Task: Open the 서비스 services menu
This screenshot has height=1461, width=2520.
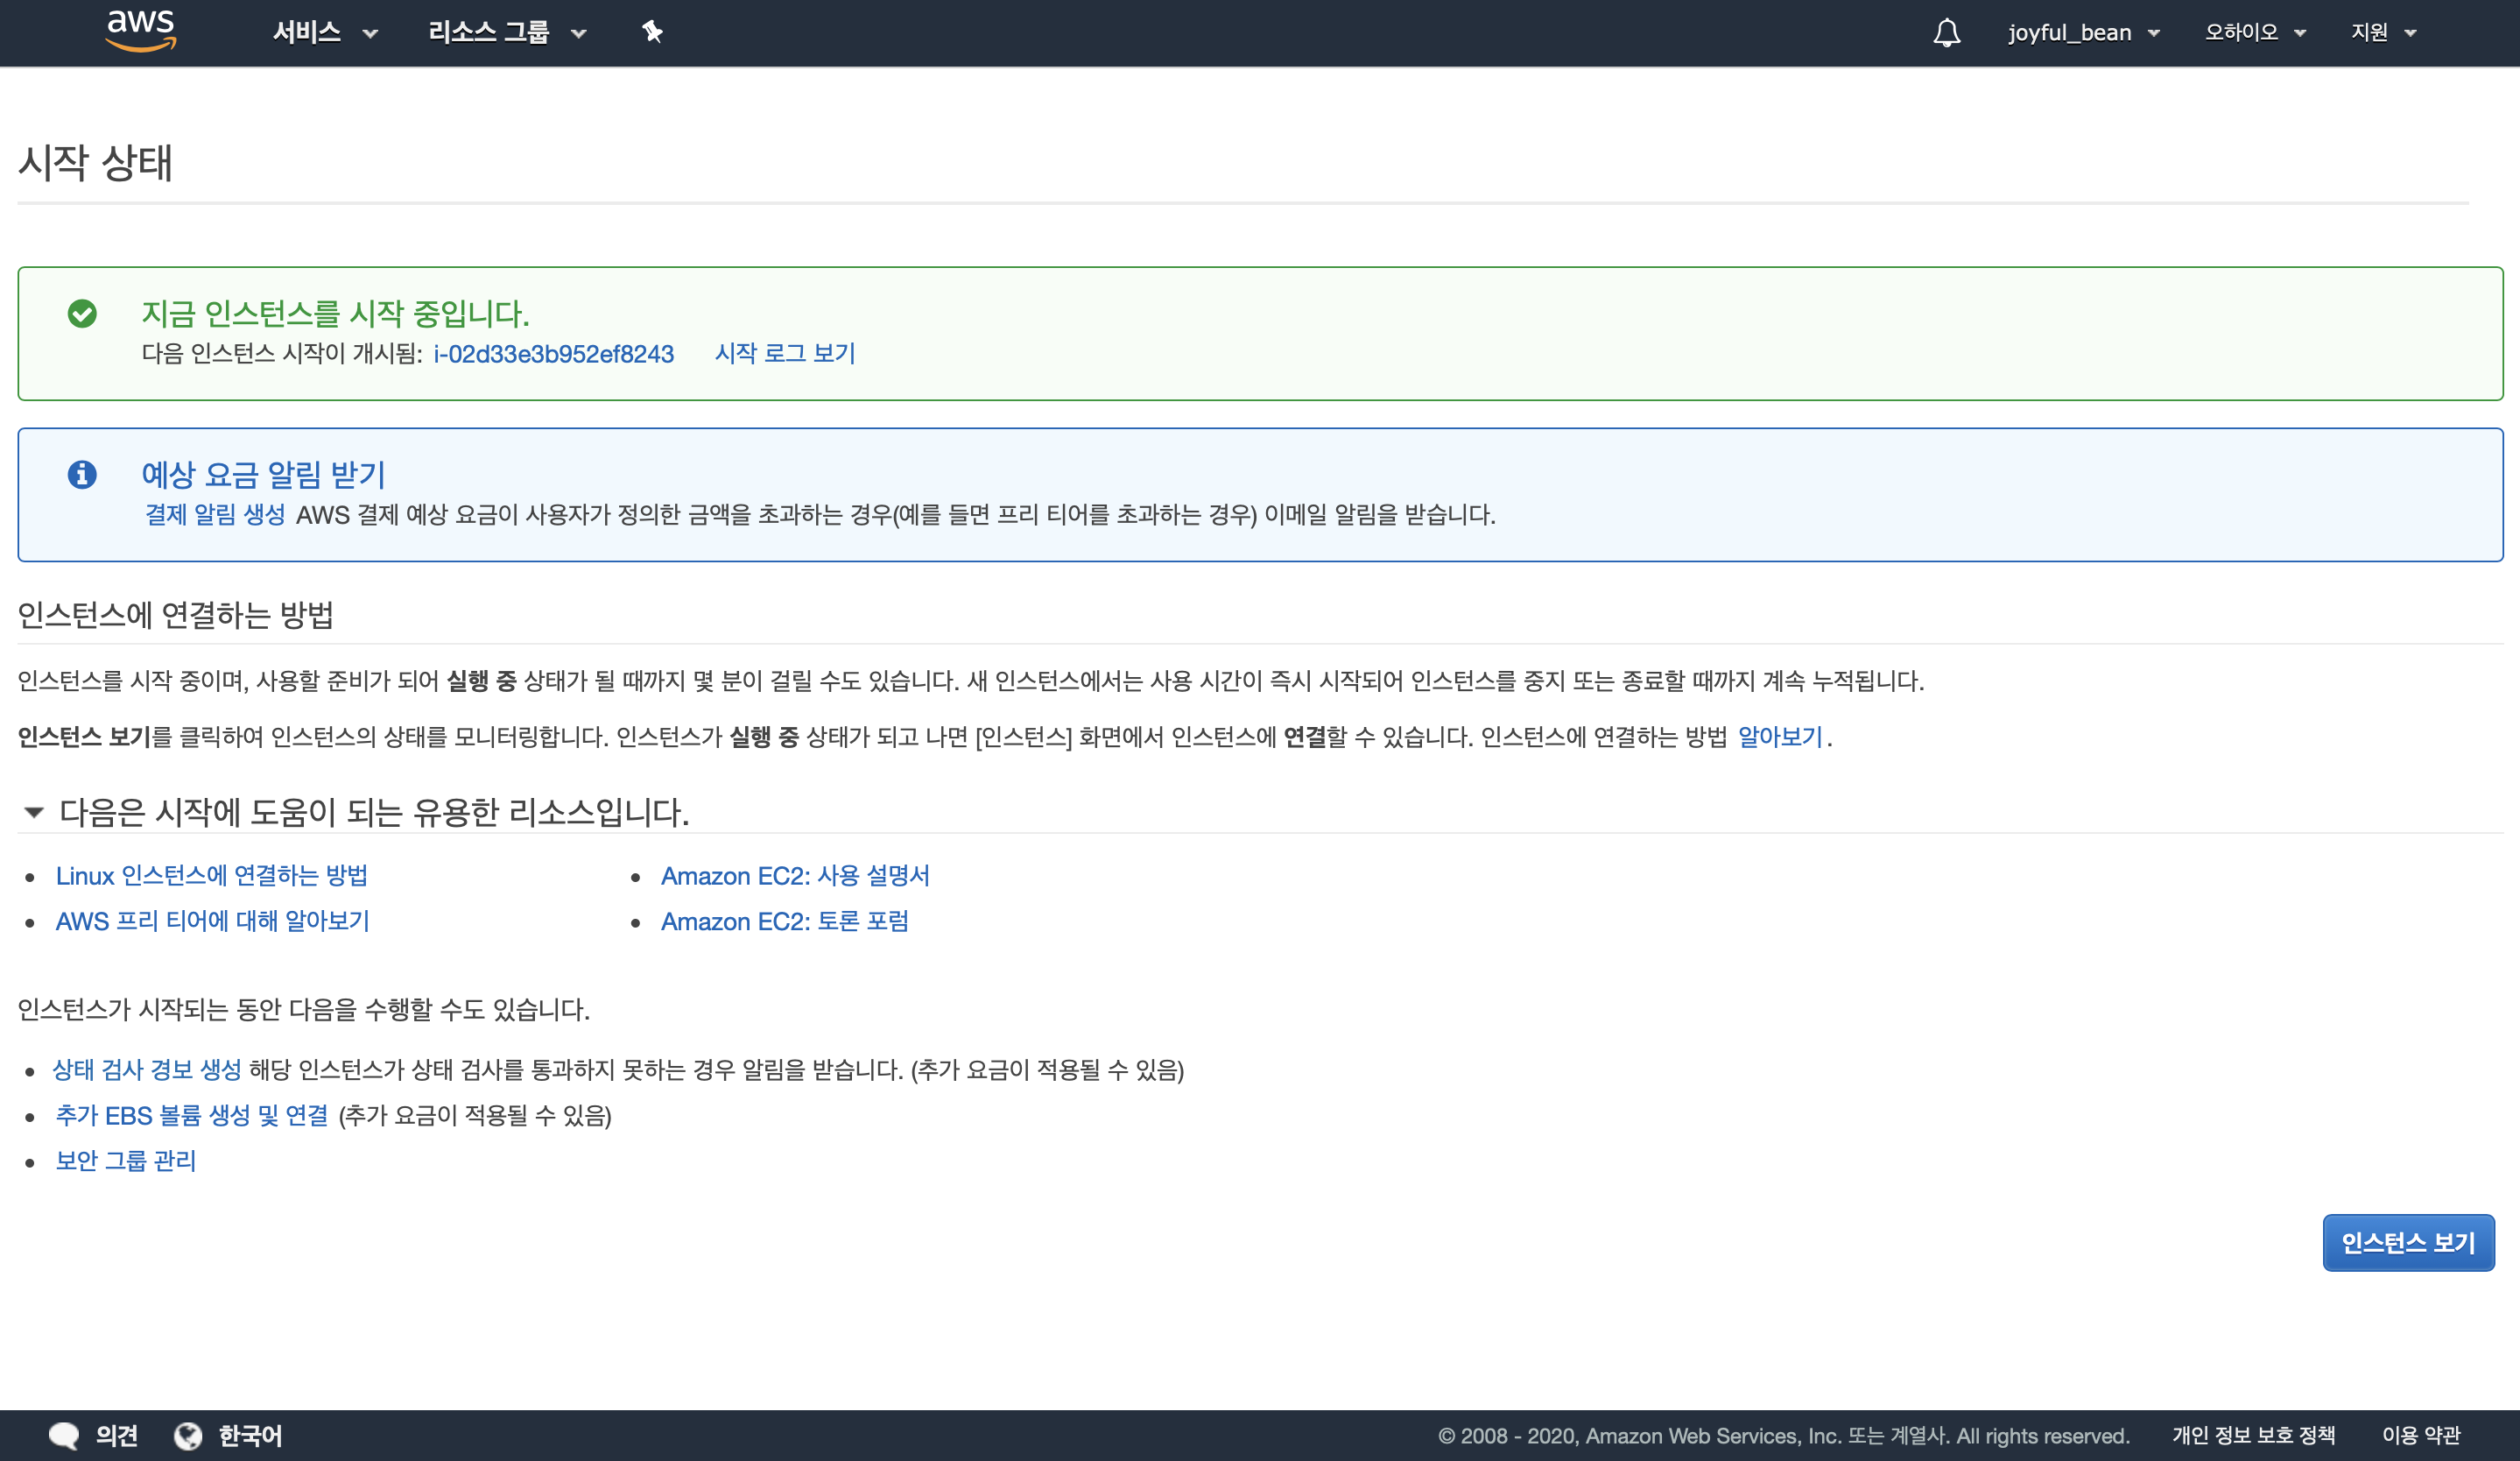Action: (325, 32)
